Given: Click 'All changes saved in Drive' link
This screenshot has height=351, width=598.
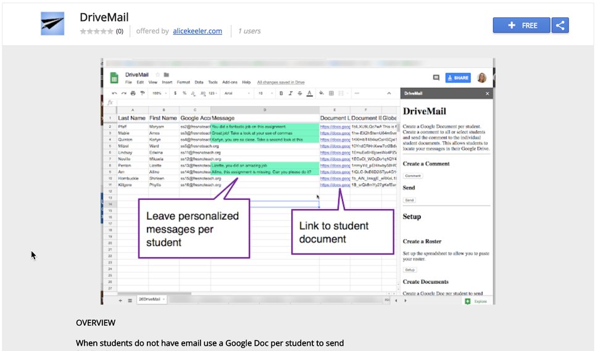Looking at the screenshot, I should coord(281,82).
